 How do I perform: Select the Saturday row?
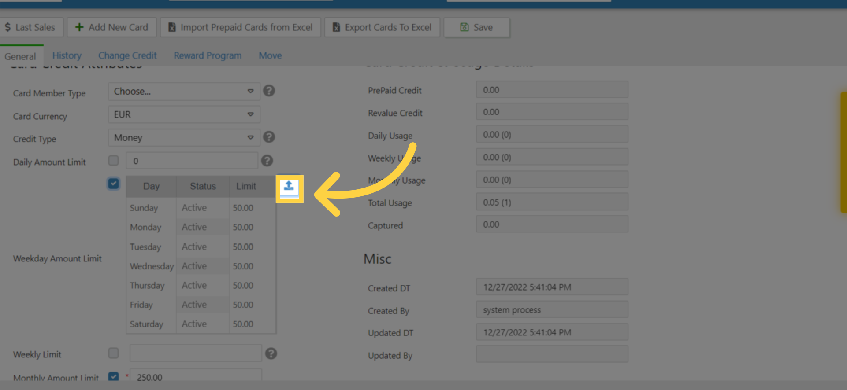(201, 324)
